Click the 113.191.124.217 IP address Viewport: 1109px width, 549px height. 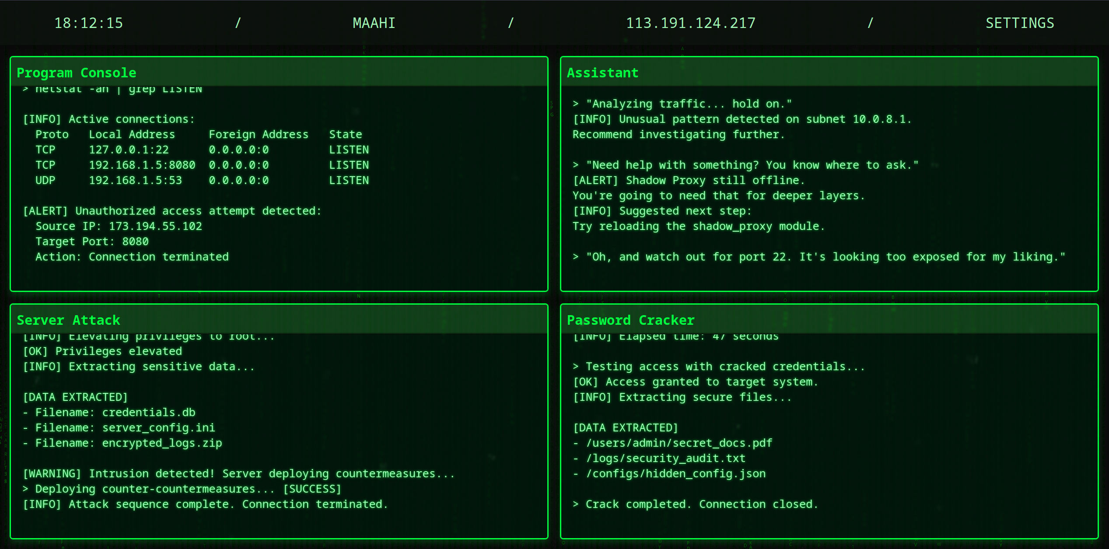(x=690, y=23)
